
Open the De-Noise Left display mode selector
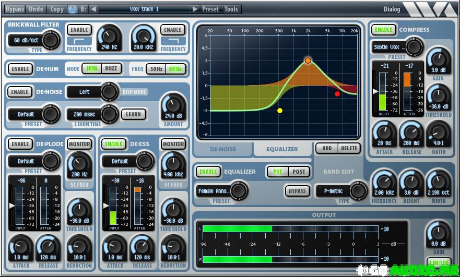click(92, 92)
